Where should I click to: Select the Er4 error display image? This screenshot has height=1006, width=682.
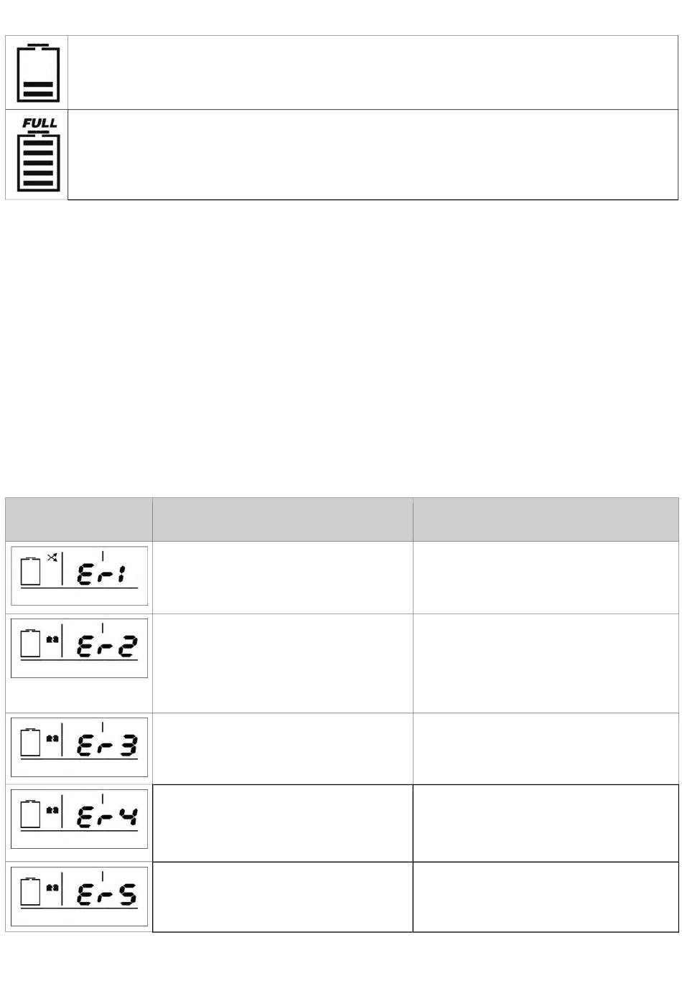pyautogui.click(x=79, y=819)
